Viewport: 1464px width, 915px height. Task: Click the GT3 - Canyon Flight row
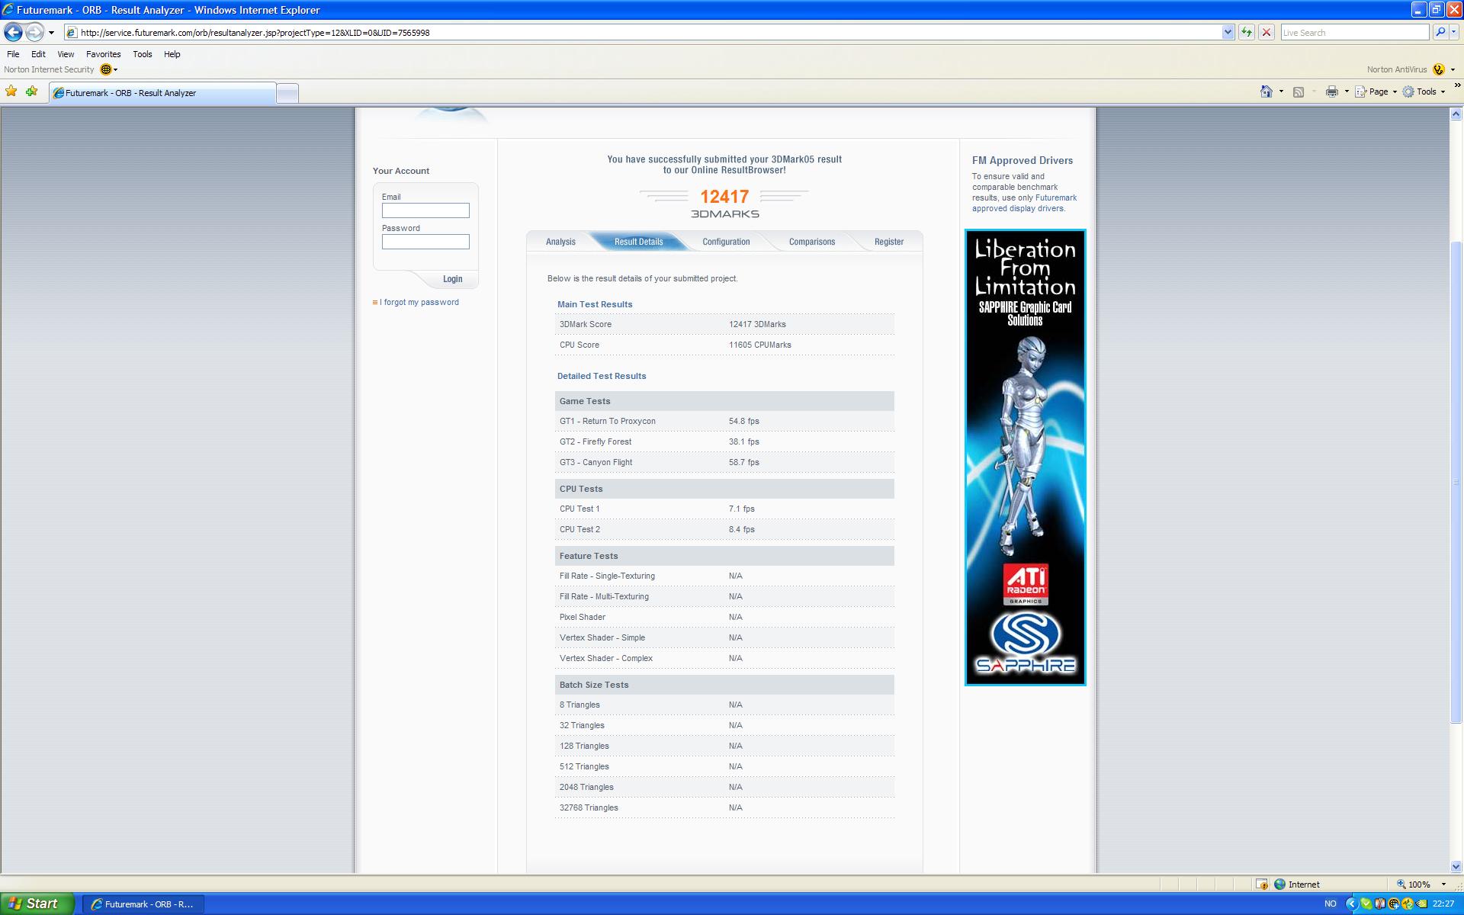(x=724, y=462)
